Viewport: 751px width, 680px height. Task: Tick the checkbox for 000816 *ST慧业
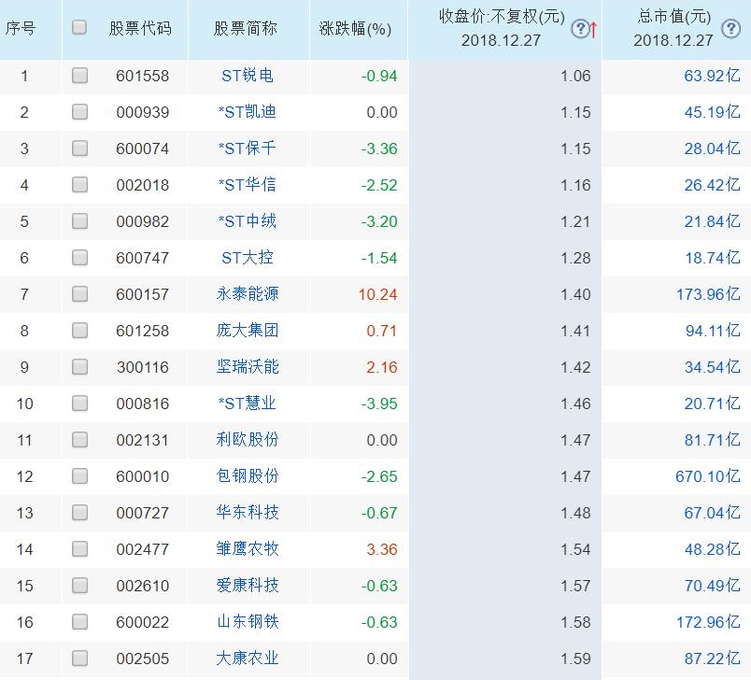(x=79, y=403)
